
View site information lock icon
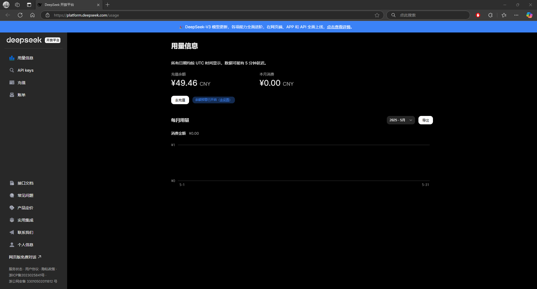click(48, 15)
